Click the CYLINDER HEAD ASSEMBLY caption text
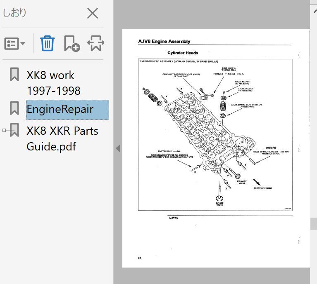The width and height of the screenshot is (317, 284). pyautogui.click(x=179, y=61)
